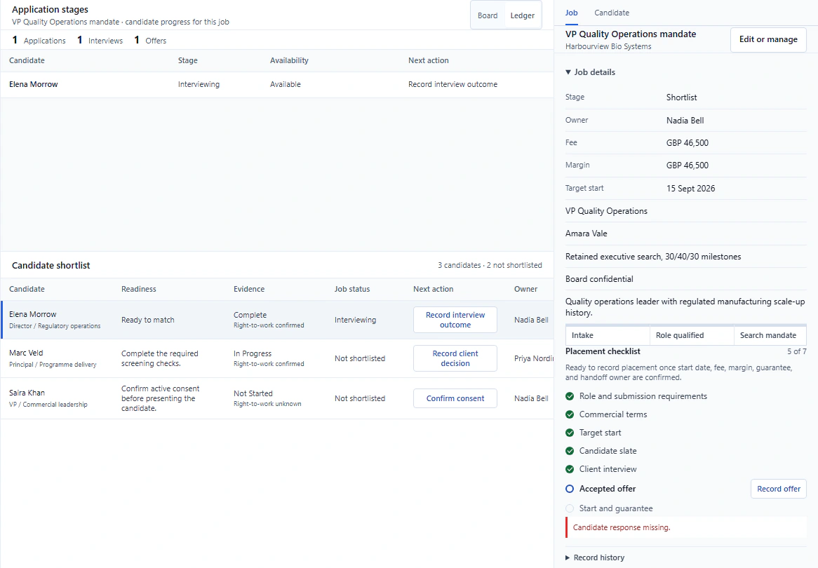Image resolution: width=818 pixels, height=568 pixels.
Task: Click green check beside Target start
Action: [x=570, y=433]
